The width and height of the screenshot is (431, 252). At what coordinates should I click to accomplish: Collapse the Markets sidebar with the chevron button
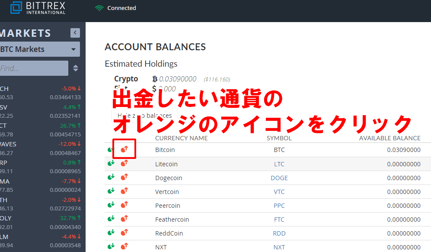(x=75, y=33)
